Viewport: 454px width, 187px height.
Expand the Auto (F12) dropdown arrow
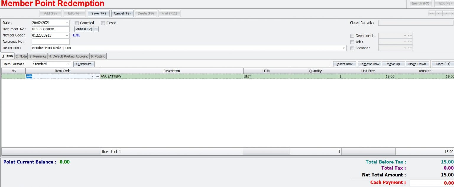click(x=96, y=29)
